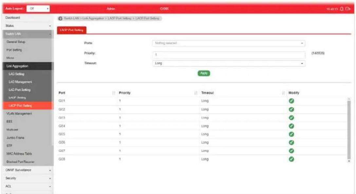
Task: Click the GE8 port cell
Action: click(x=62, y=159)
